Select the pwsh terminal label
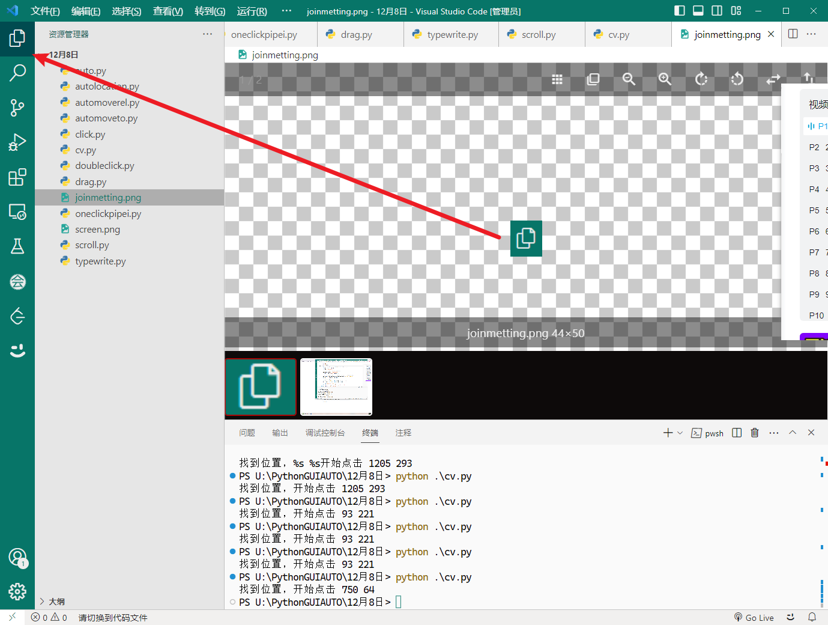Viewport: 828px width, 625px height. click(707, 433)
